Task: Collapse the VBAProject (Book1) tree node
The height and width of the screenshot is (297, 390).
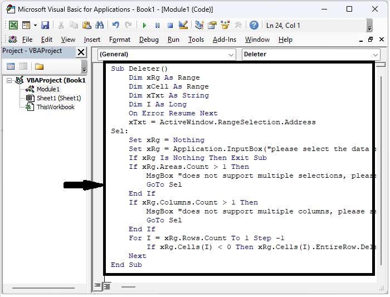Action: tap(9, 80)
